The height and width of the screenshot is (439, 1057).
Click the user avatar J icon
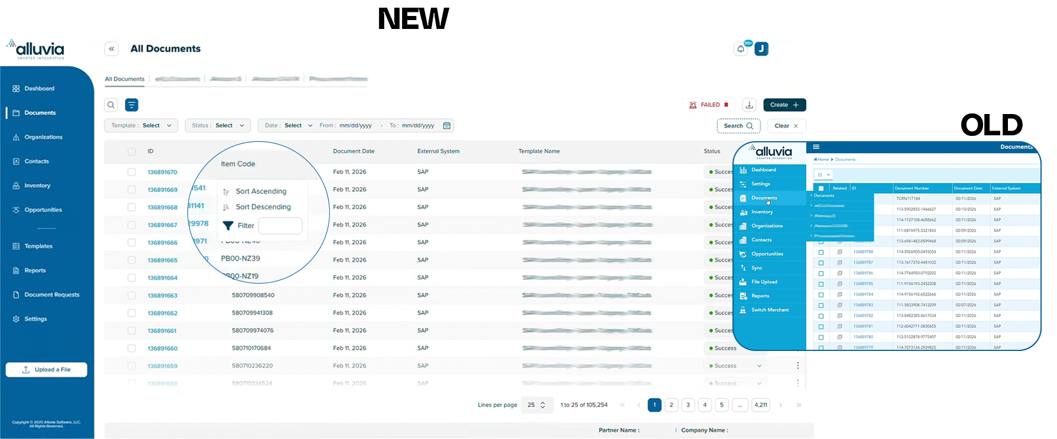[x=761, y=49]
